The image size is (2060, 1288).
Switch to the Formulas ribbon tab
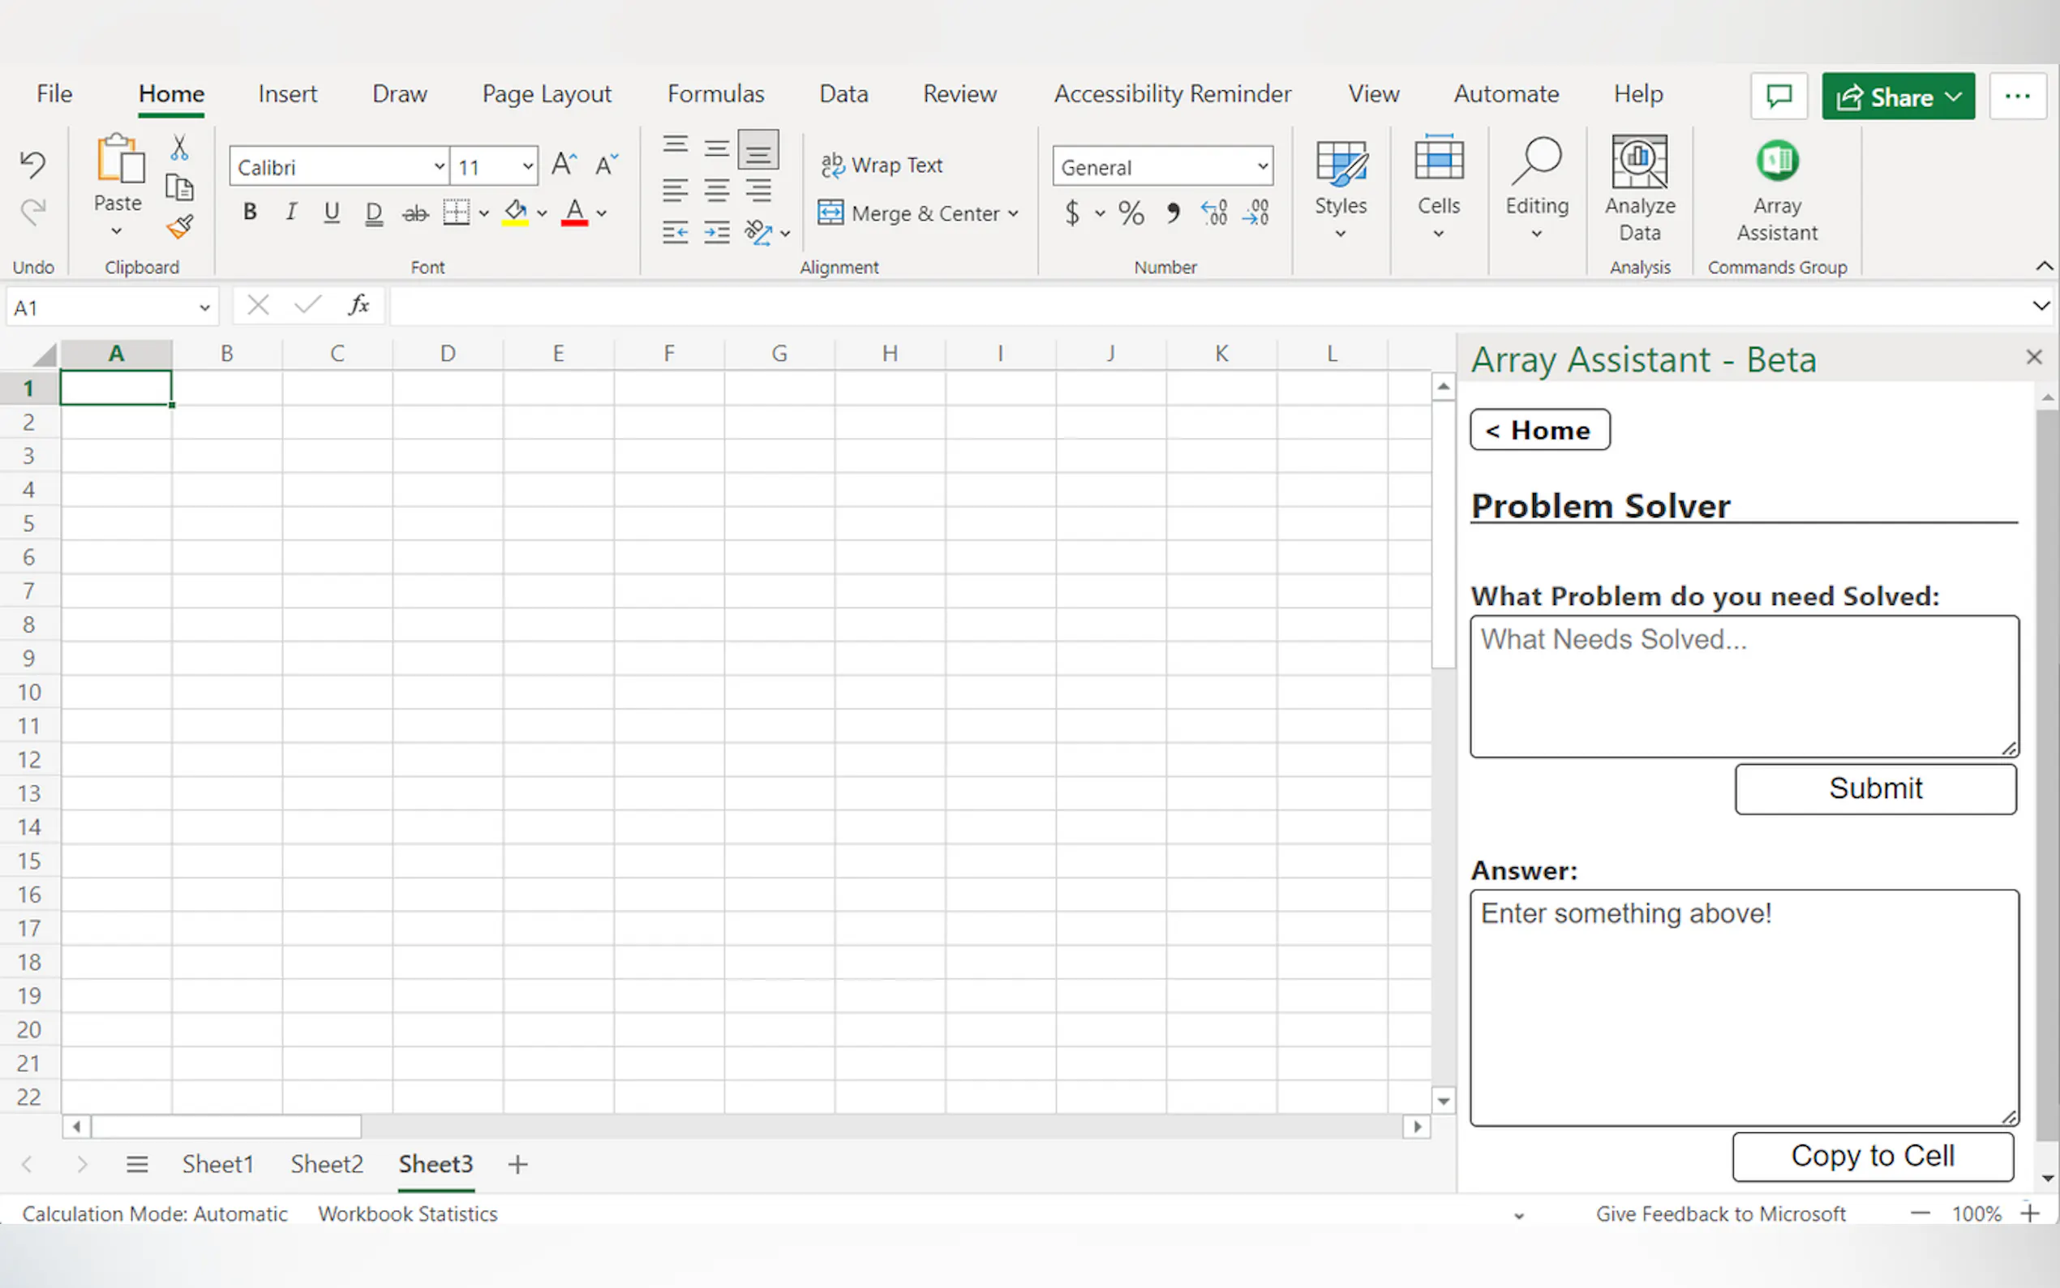pyautogui.click(x=715, y=94)
